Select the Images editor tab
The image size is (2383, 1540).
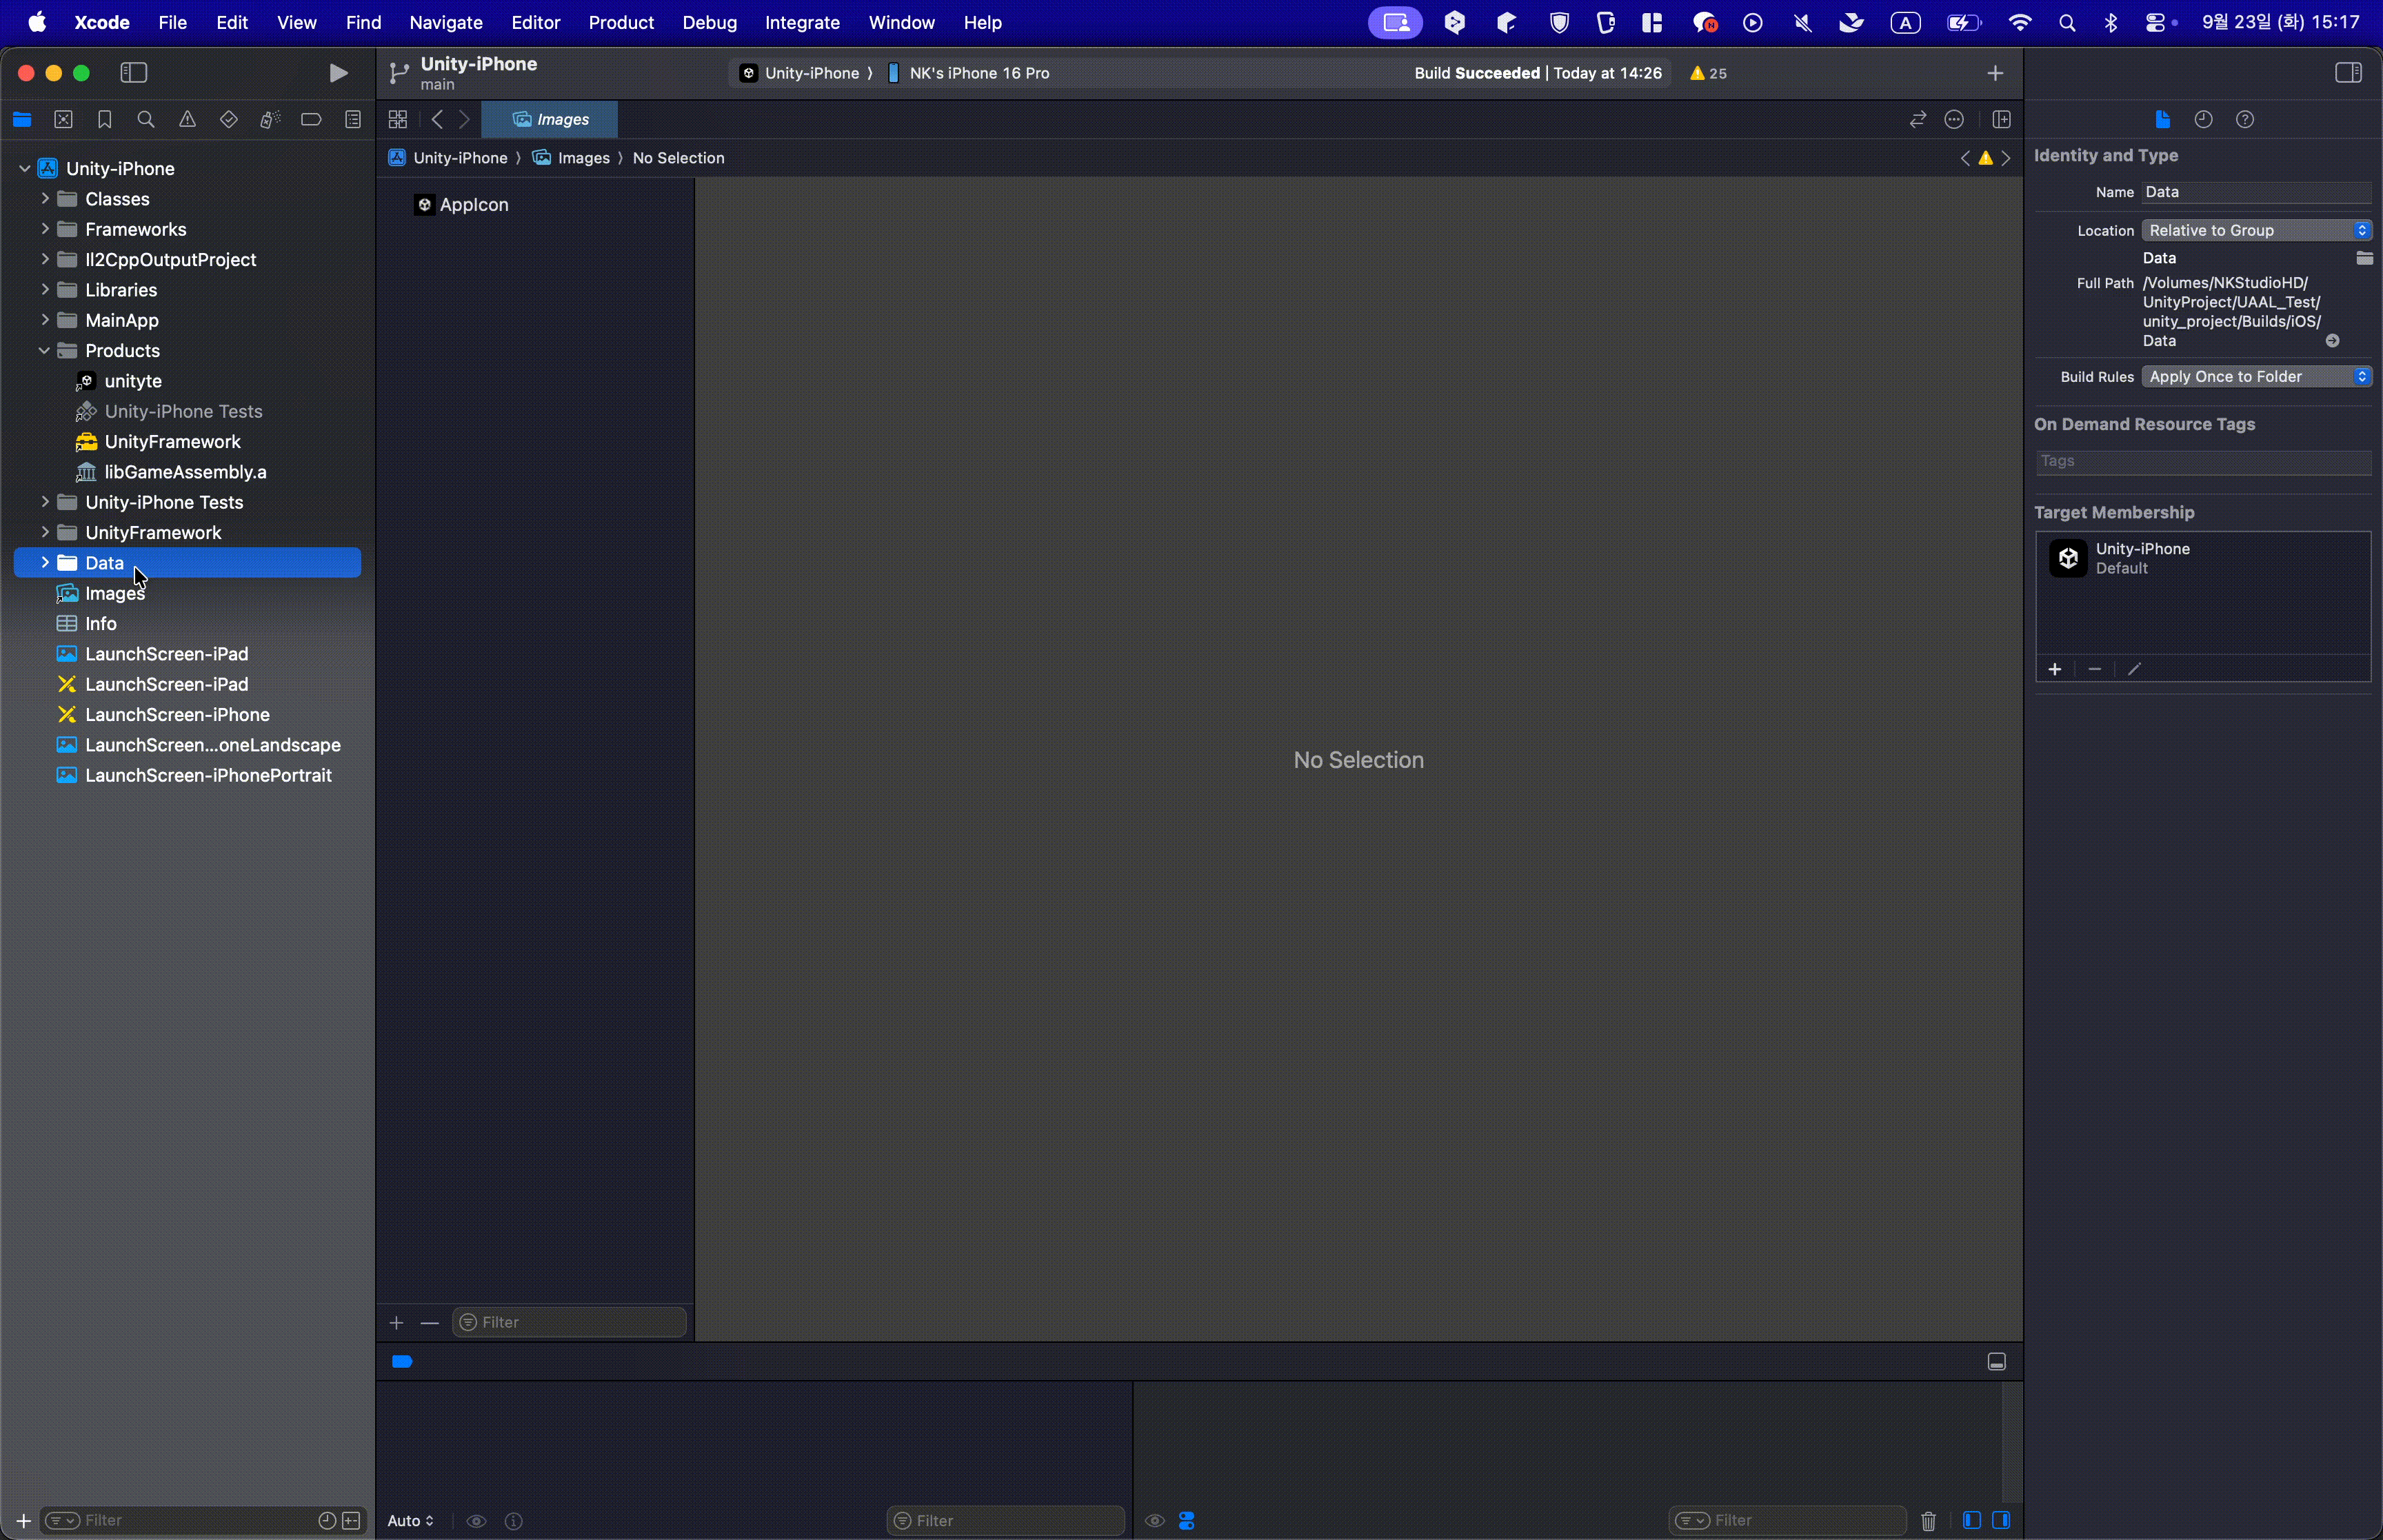pyautogui.click(x=550, y=120)
